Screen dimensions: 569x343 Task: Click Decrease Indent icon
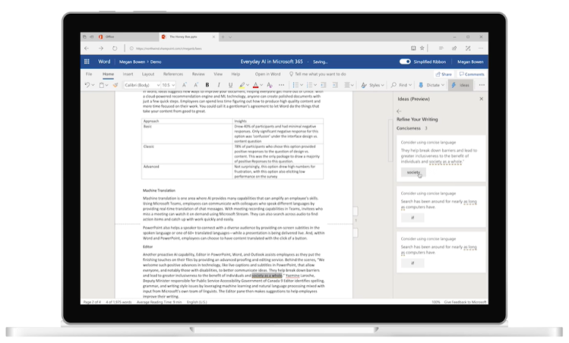click(x=324, y=85)
